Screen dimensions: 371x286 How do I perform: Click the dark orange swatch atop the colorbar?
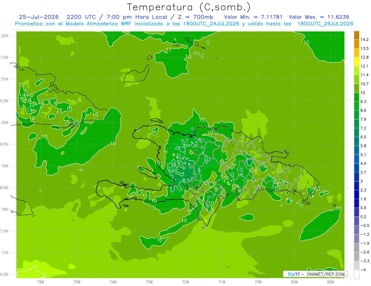click(356, 35)
